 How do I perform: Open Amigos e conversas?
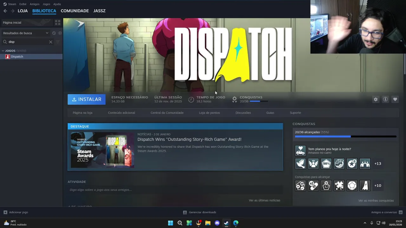tap(387, 212)
